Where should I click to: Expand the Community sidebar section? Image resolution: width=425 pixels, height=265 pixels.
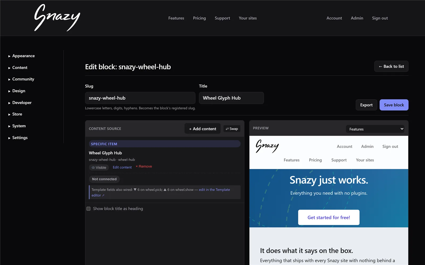click(21, 79)
